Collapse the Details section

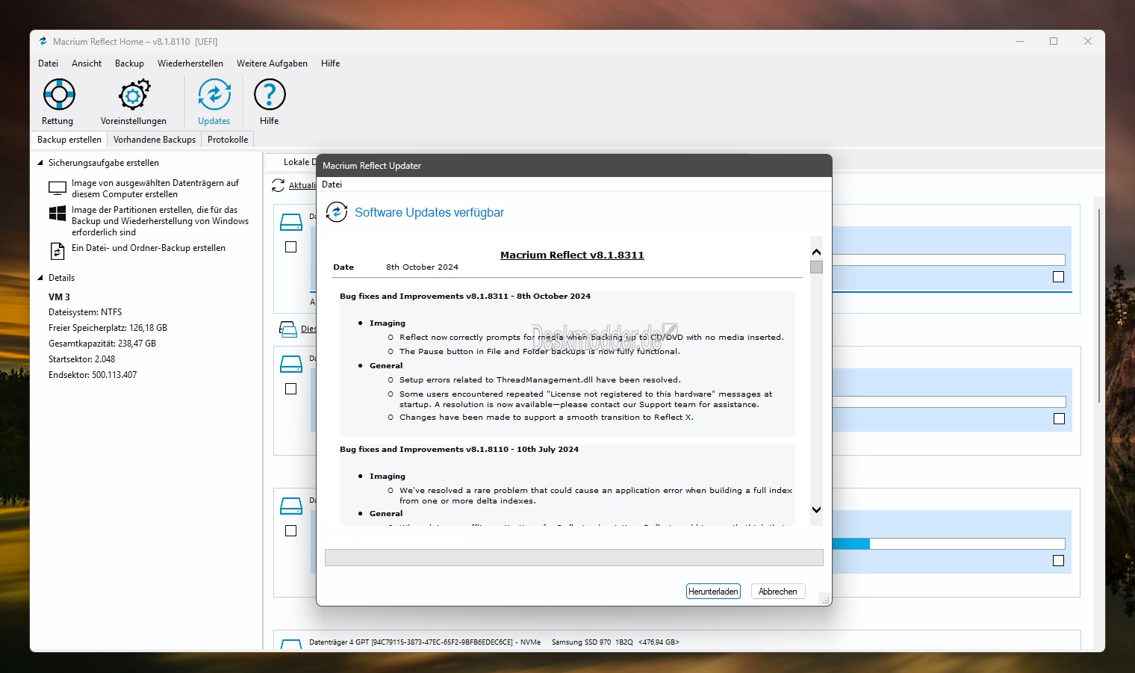[40, 278]
